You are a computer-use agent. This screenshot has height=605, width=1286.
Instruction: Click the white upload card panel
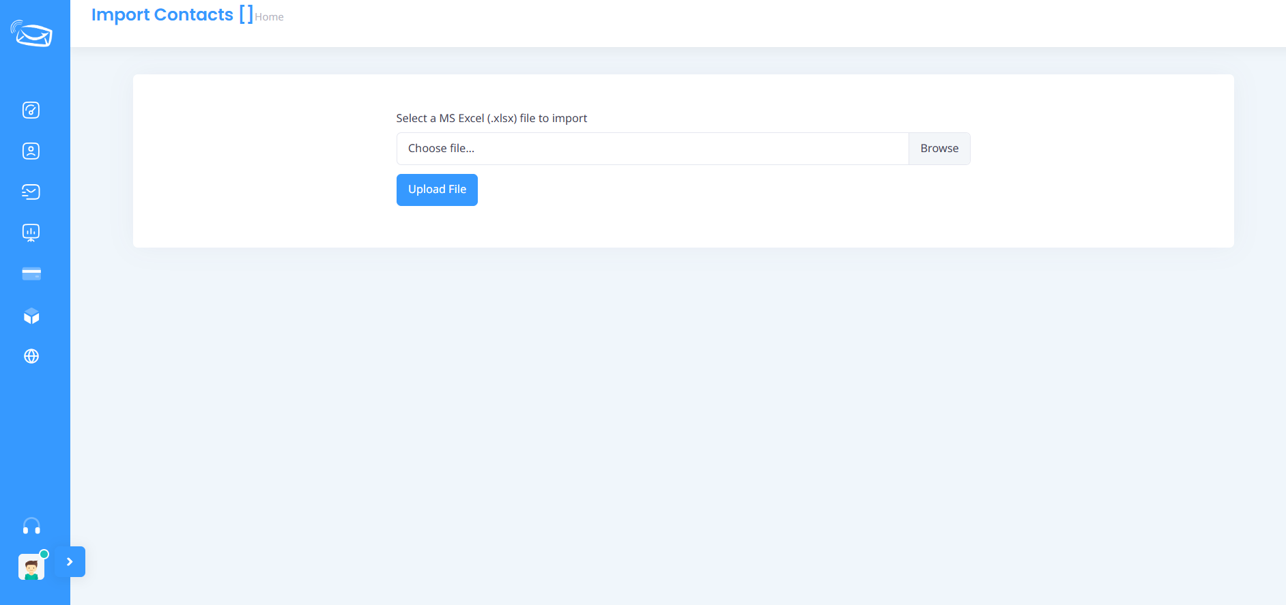[x=683, y=161]
